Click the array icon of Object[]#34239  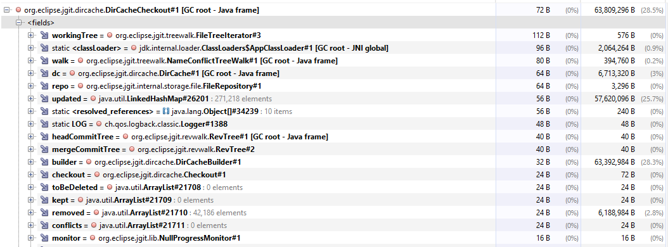pyautogui.click(x=166, y=111)
